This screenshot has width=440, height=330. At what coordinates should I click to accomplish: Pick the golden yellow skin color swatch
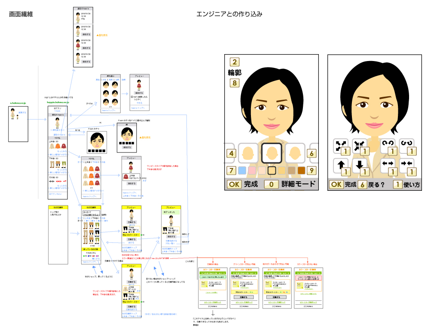281,170
